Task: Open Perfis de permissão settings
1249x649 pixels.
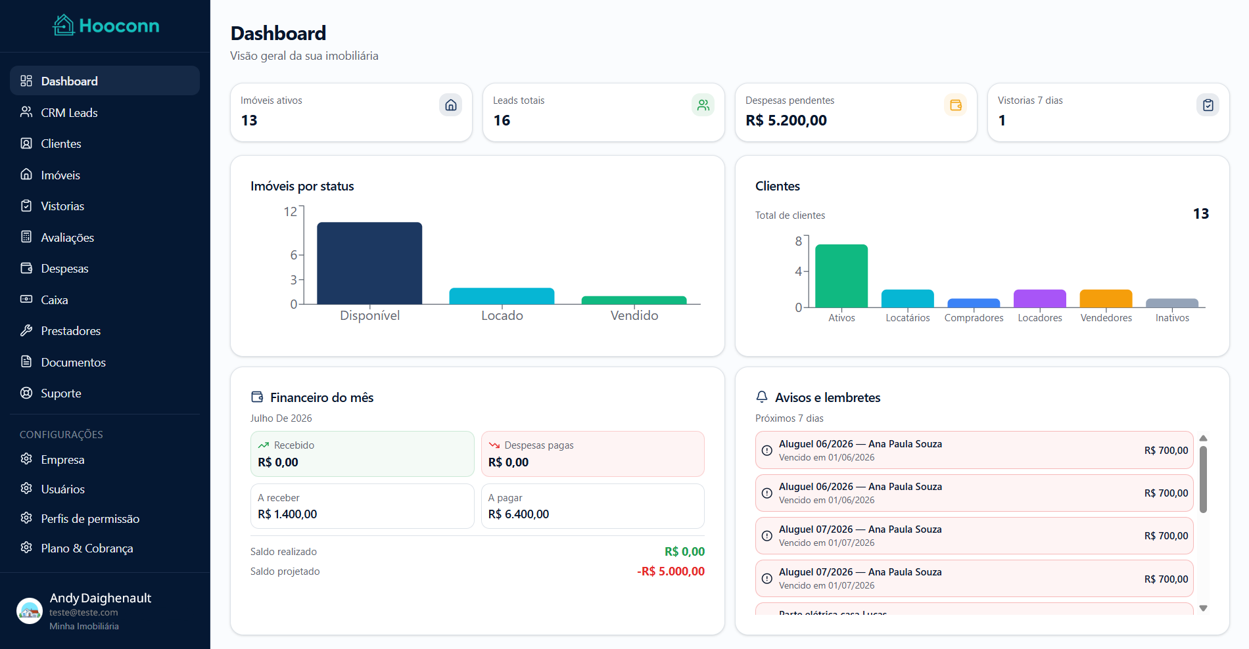Action: 105,518
